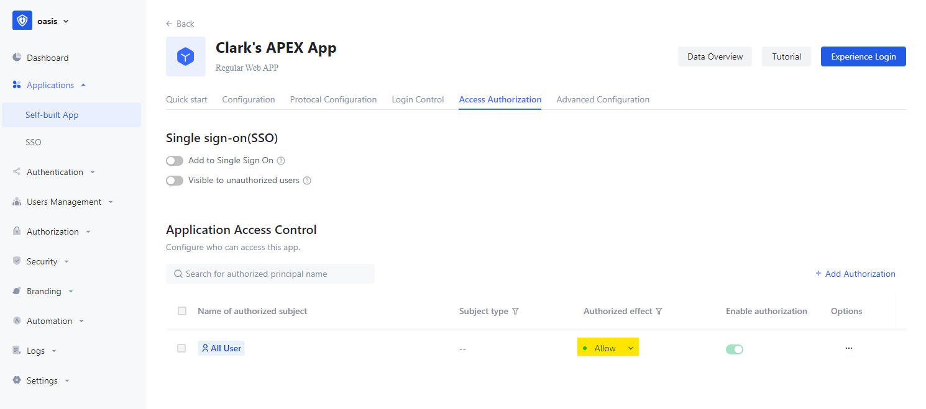Viewport: 926px width, 409px height.
Task: Click the Dashboard pie chart icon
Action: [17, 58]
